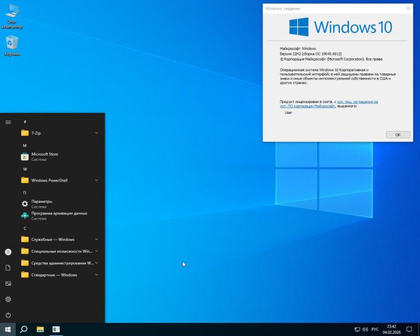Open Settings gear in the Start left rail
This screenshot has width=420, height=336.
click(x=8, y=299)
